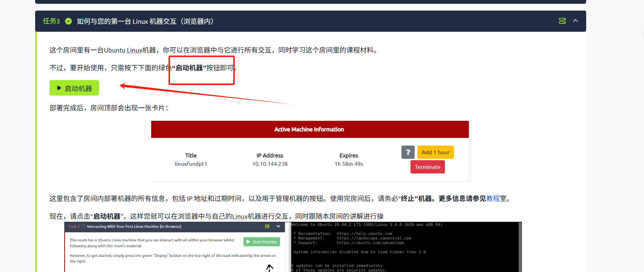The width and height of the screenshot is (644, 272).
Task: Open the task options icon in 任务3 header
Action: (562, 21)
